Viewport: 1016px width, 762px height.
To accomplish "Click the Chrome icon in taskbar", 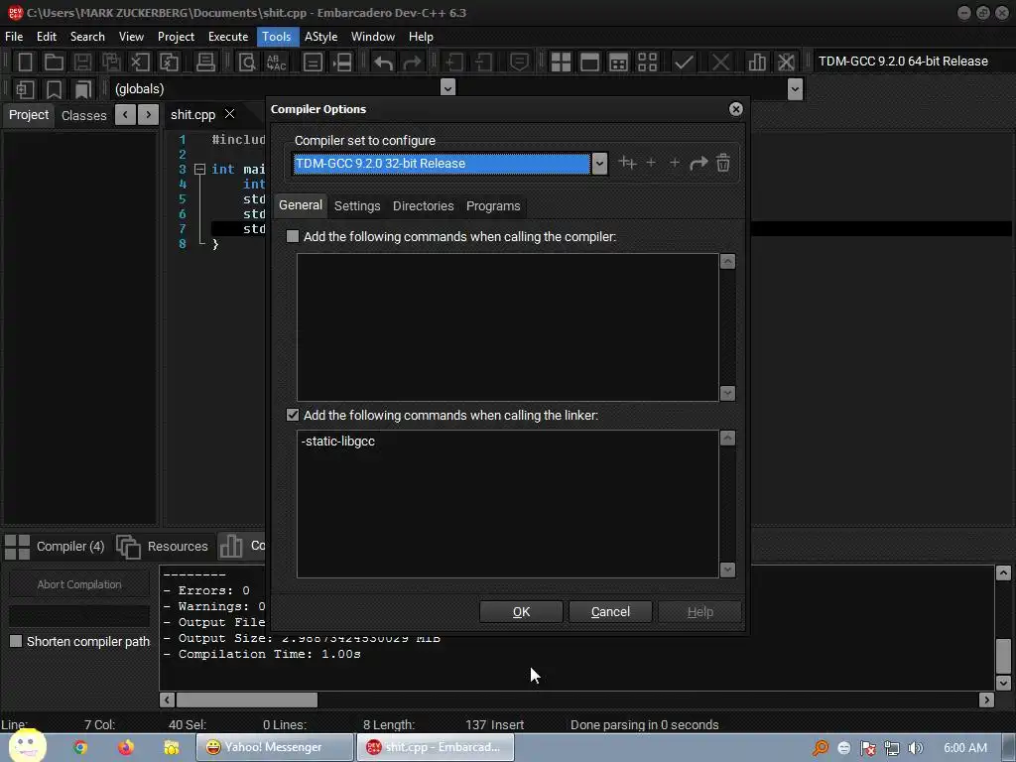I will (x=80, y=747).
